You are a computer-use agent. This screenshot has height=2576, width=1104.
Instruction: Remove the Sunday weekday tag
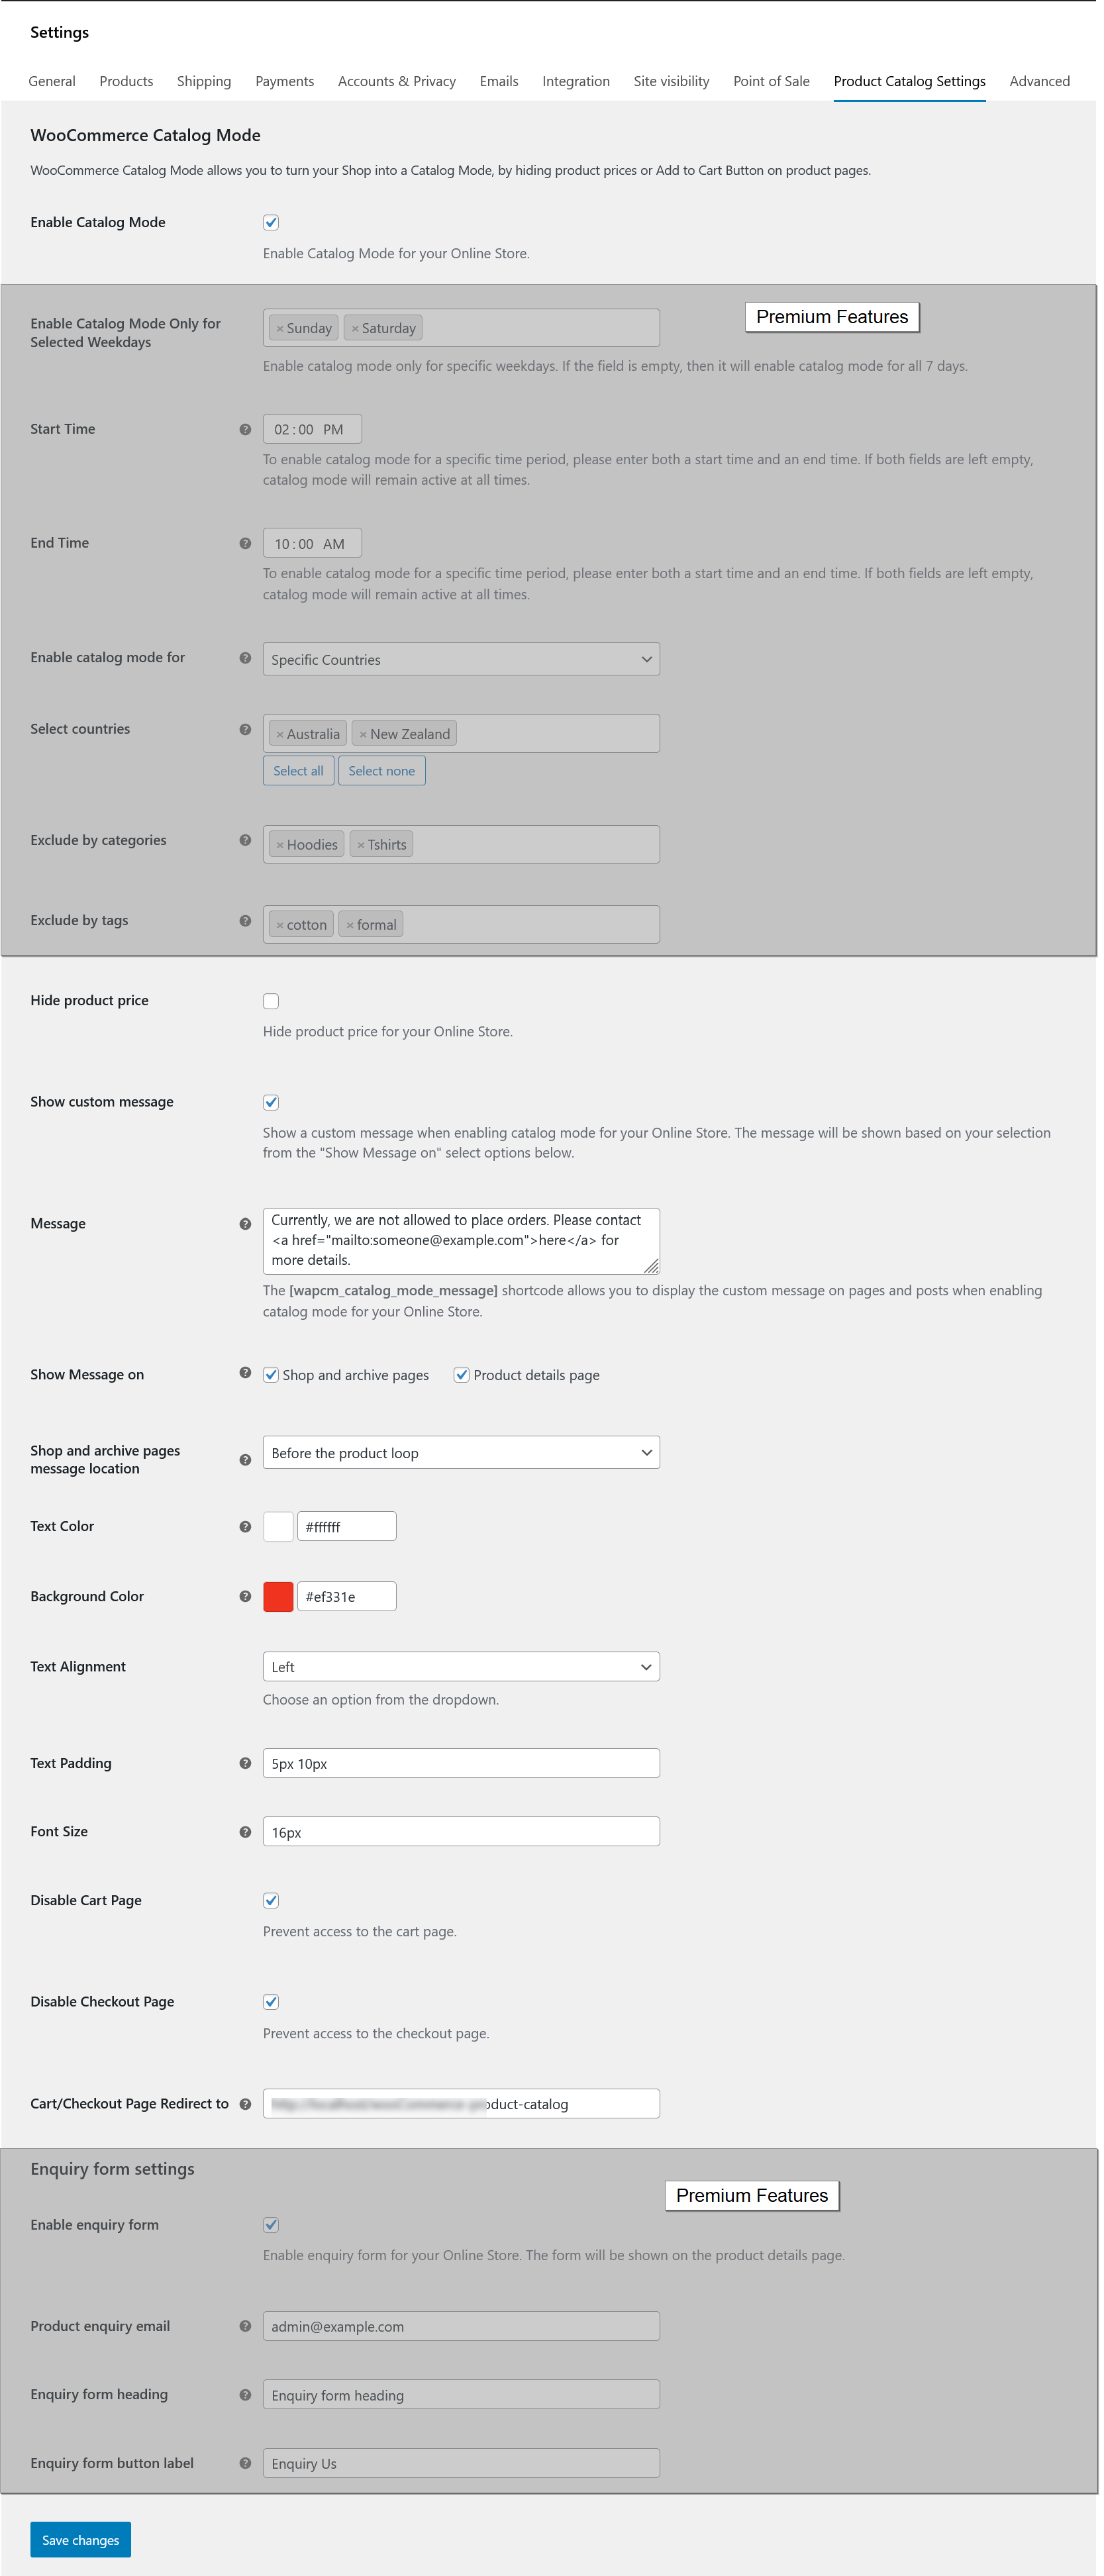click(x=280, y=329)
